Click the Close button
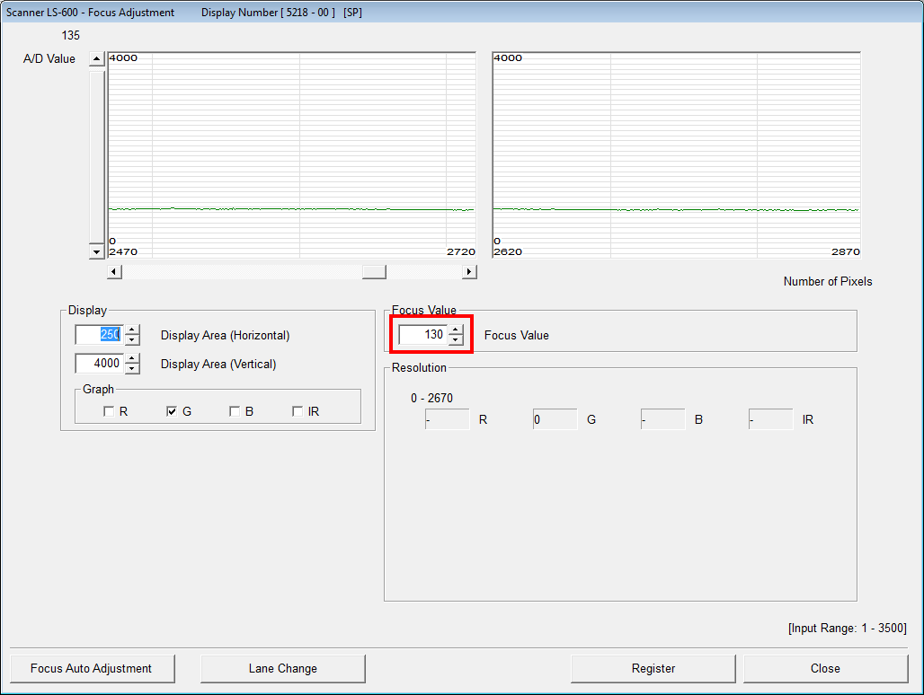This screenshot has width=924, height=695. pyautogui.click(x=826, y=669)
